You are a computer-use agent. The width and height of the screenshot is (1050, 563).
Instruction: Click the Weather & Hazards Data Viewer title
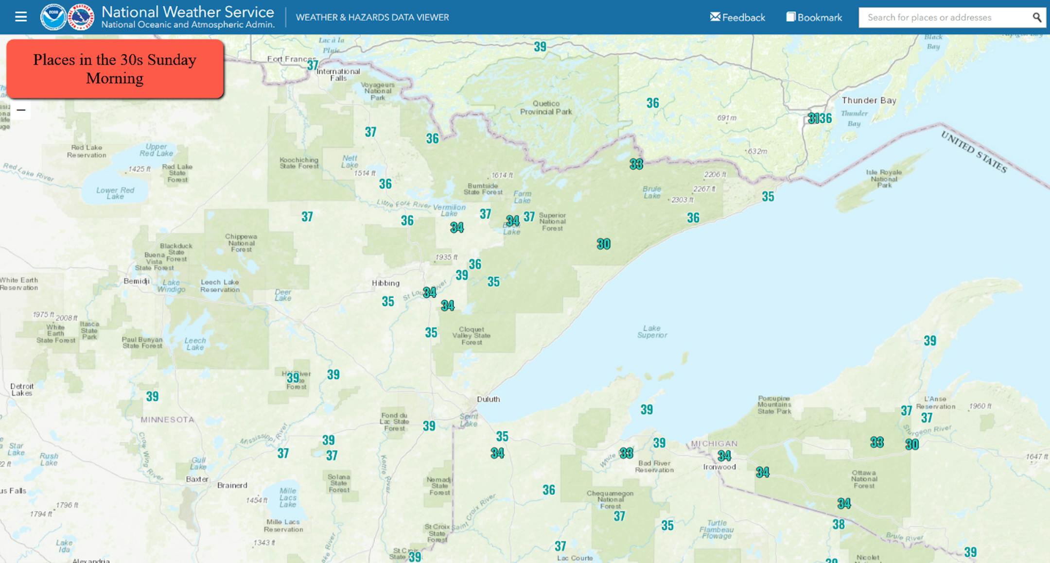[x=372, y=17]
